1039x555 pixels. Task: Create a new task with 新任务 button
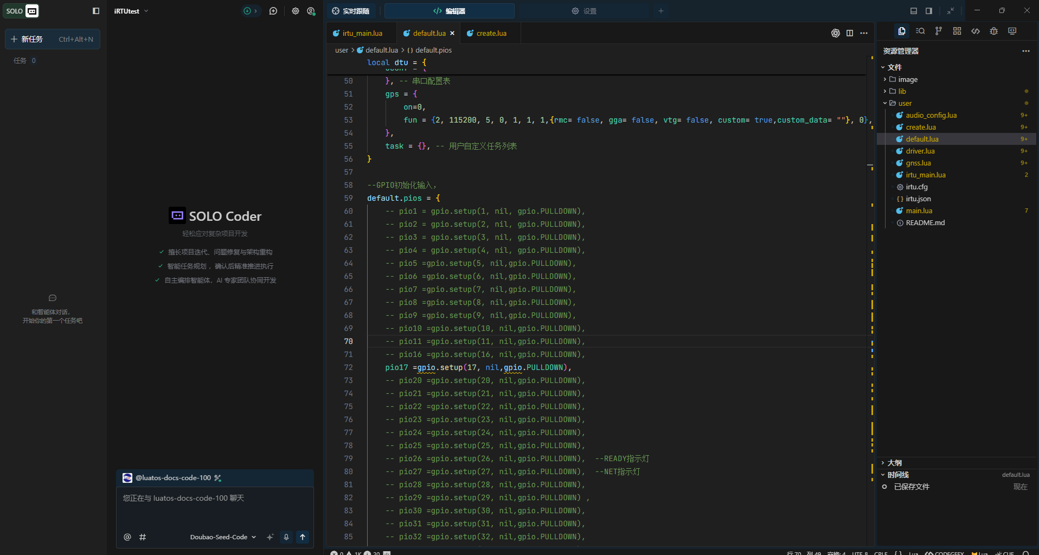point(53,39)
